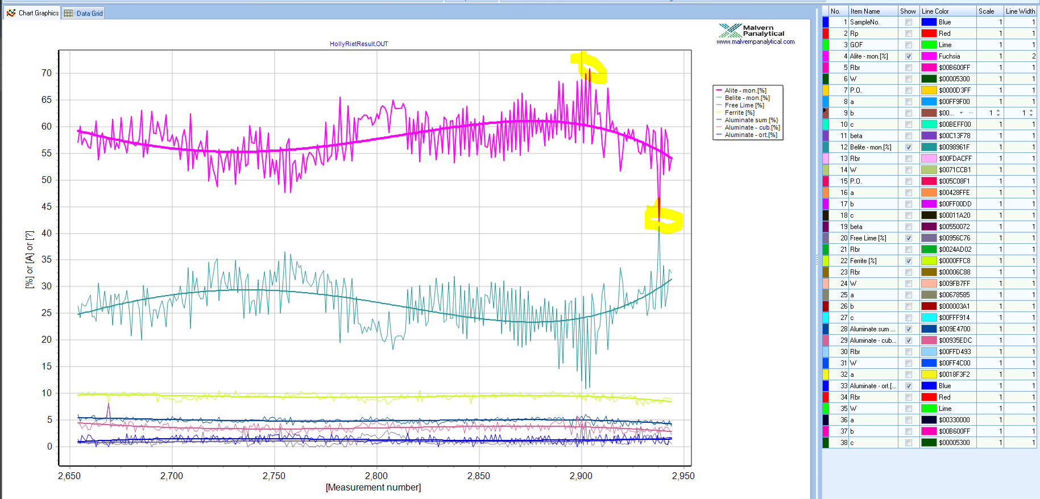Image resolution: width=1040 pixels, height=499 pixels.
Task: Click the HollyRietResult.OUT chart title
Action: 359,44
